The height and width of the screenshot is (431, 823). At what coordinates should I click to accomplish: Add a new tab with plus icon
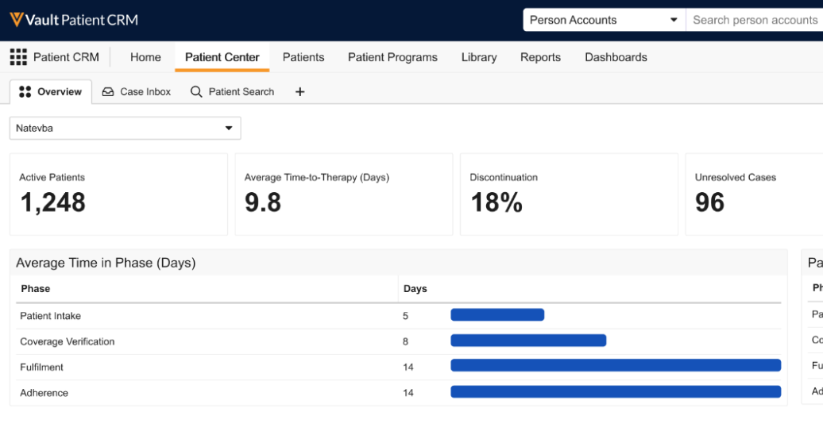[x=299, y=92]
